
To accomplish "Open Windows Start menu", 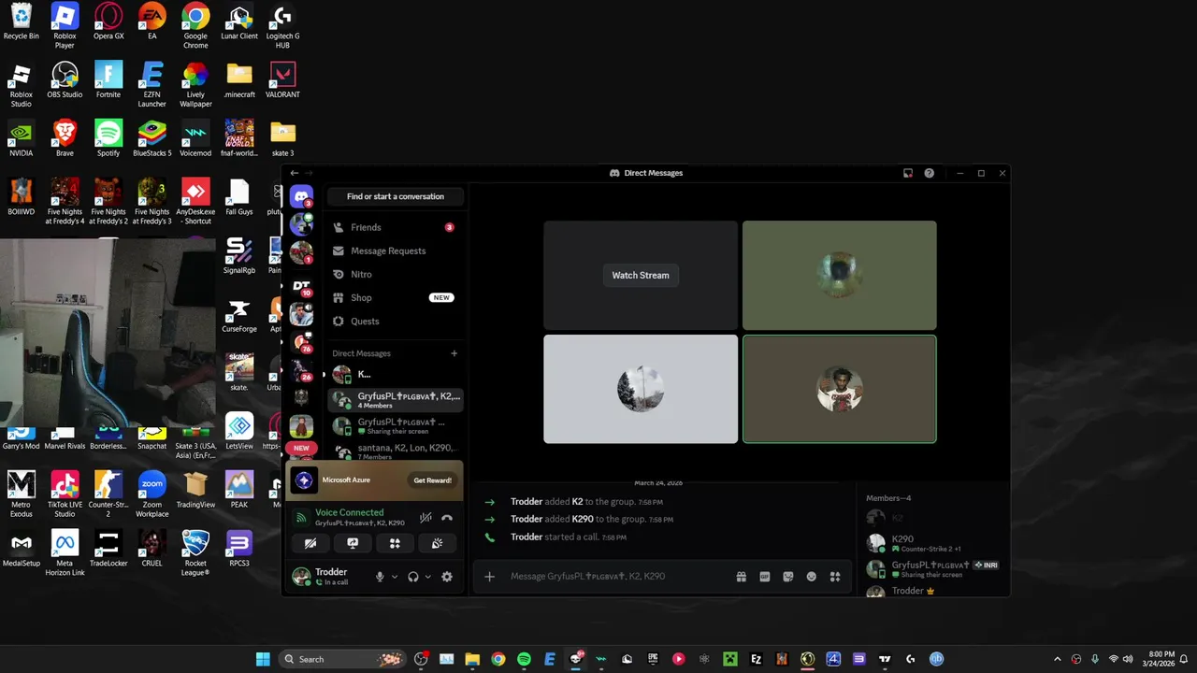I will (263, 659).
